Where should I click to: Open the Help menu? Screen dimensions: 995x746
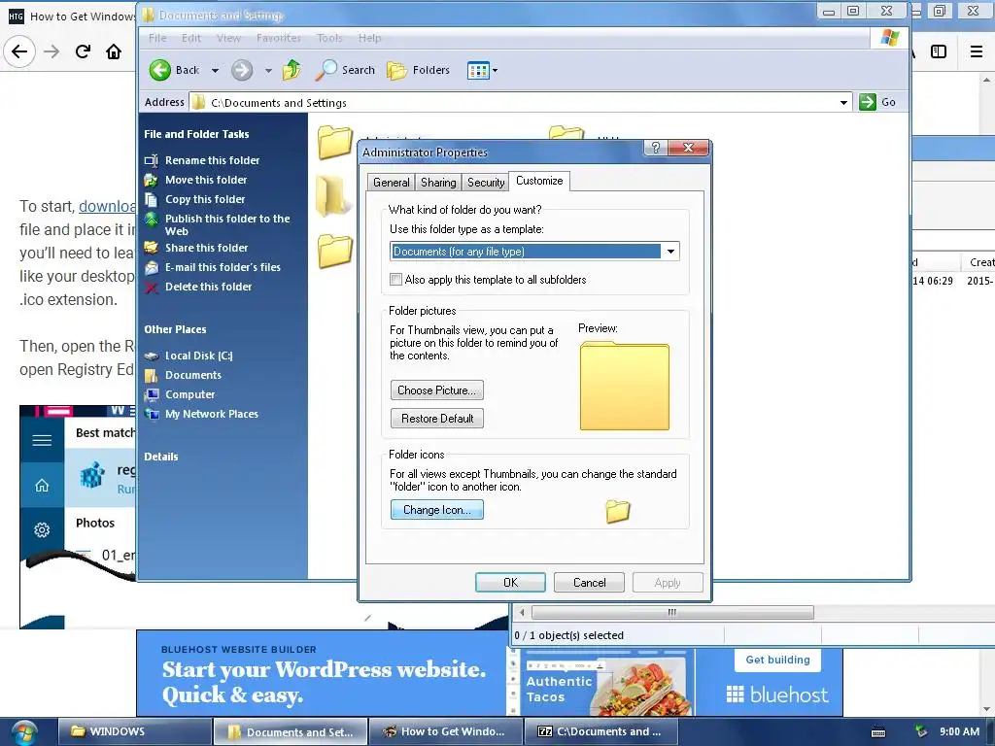point(369,38)
